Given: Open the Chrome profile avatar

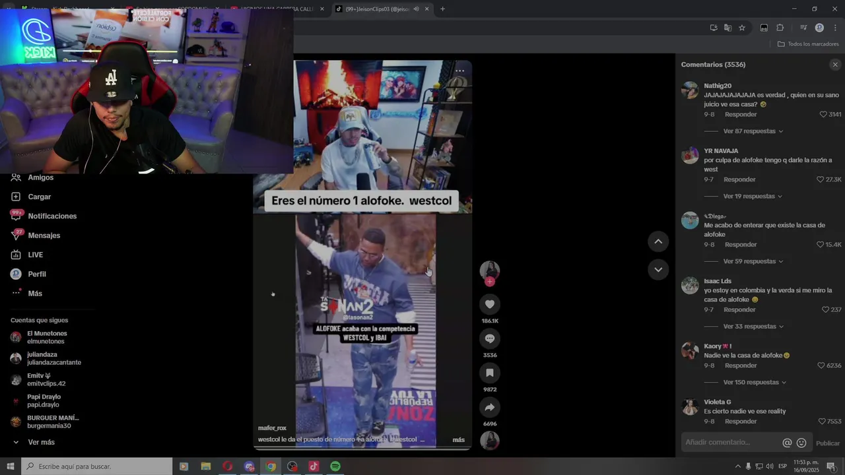Looking at the screenshot, I should click(819, 28).
